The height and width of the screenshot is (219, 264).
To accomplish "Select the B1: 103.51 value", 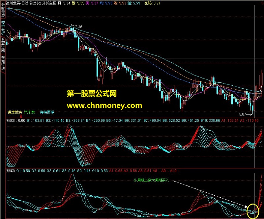I will click(x=35, y=120).
